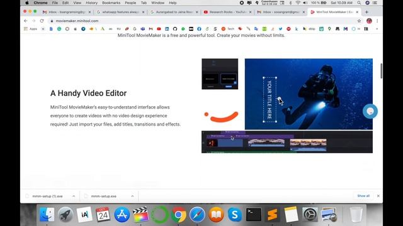Switch to Aurangabad to Jalna tab
This screenshot has width=403, height=226.
(x=174, y=12)
